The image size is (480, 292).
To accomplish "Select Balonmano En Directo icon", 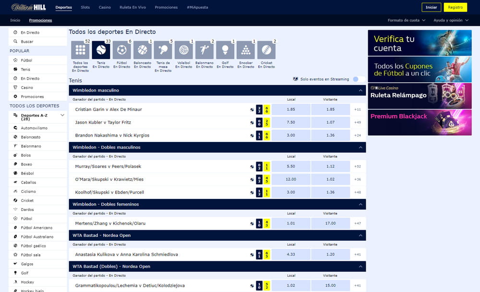I will 204,50.
